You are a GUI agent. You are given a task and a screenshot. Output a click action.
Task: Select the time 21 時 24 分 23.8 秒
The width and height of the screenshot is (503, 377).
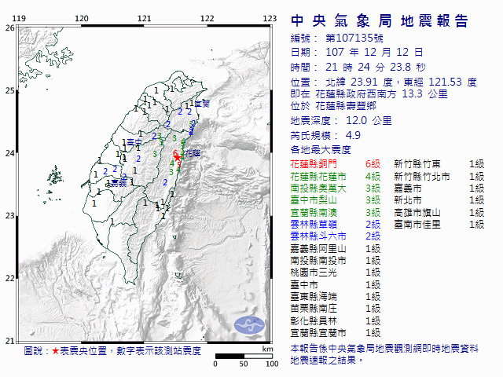coord(376,67)
